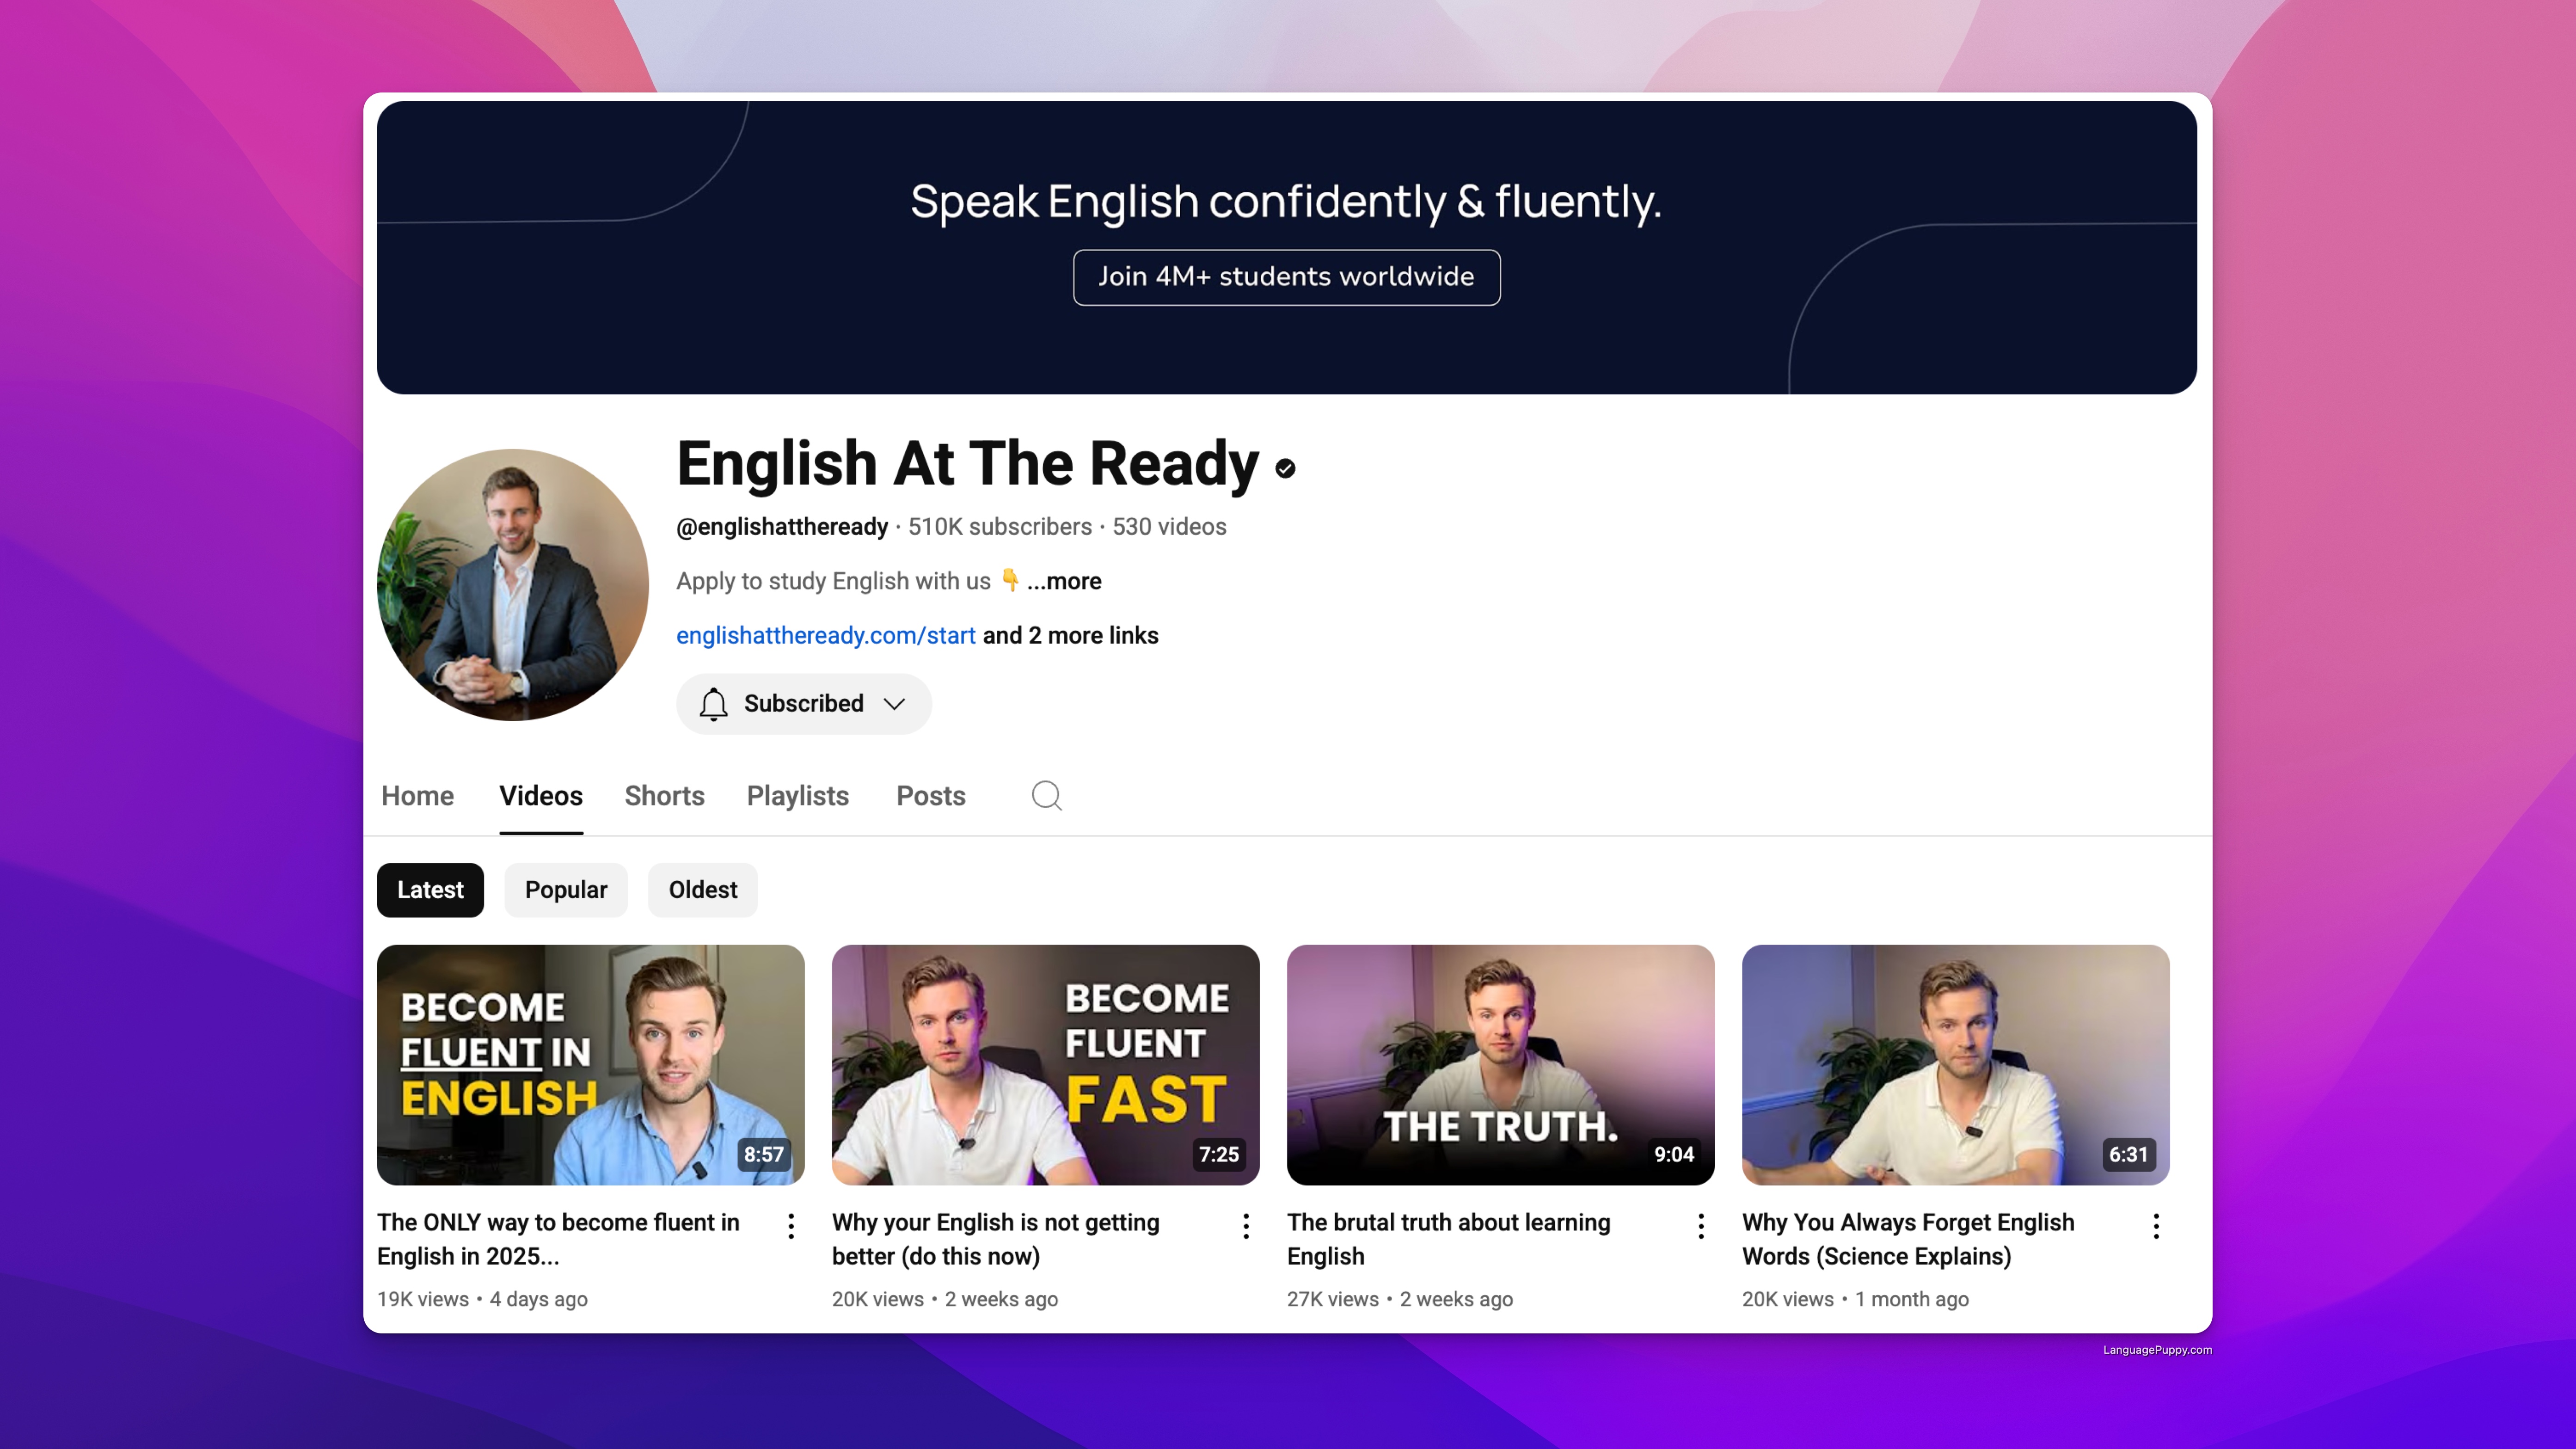Viewport: 2576px width, 1449px height.
Task: Click '19K views' under first video
Action: 423,1299
